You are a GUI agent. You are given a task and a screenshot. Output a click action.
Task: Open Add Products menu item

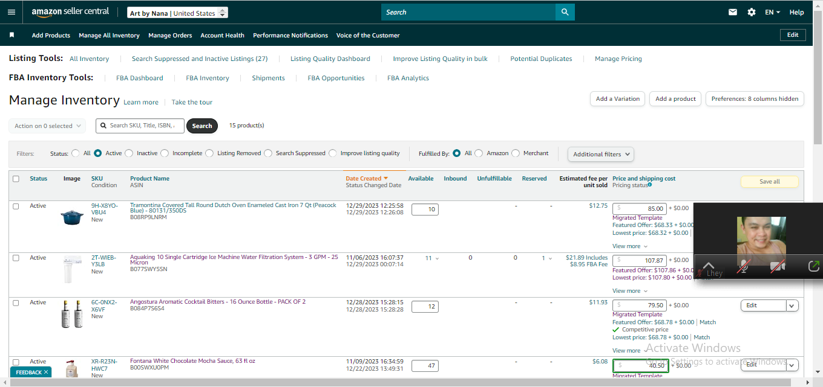point(51,36)
